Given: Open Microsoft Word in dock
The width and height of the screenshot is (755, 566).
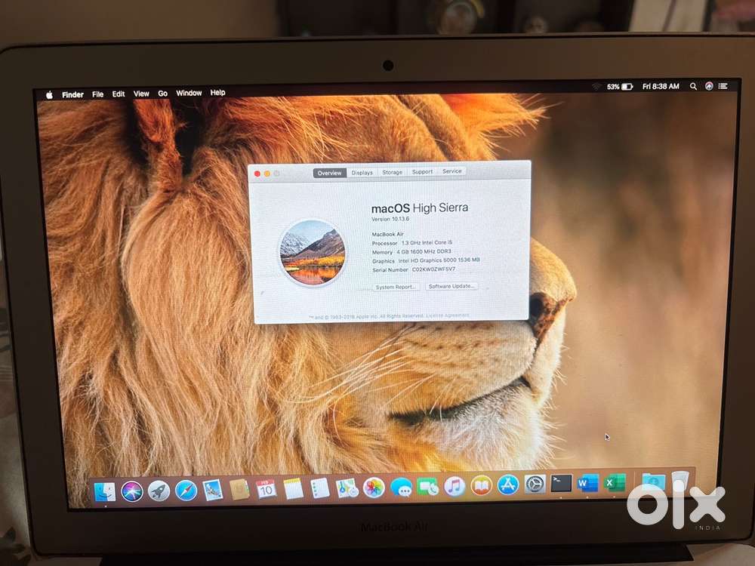Looking at the screenshot, I should tap(588, 483).
